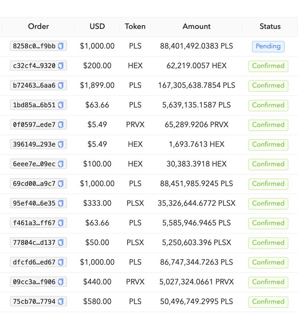Copy order ID 09cc3a…f906
Viewport: 298px width, 313px height.
pos(61,282)
